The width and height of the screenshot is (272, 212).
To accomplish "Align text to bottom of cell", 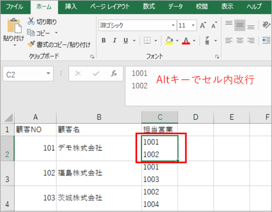I will tap(251, 27).
